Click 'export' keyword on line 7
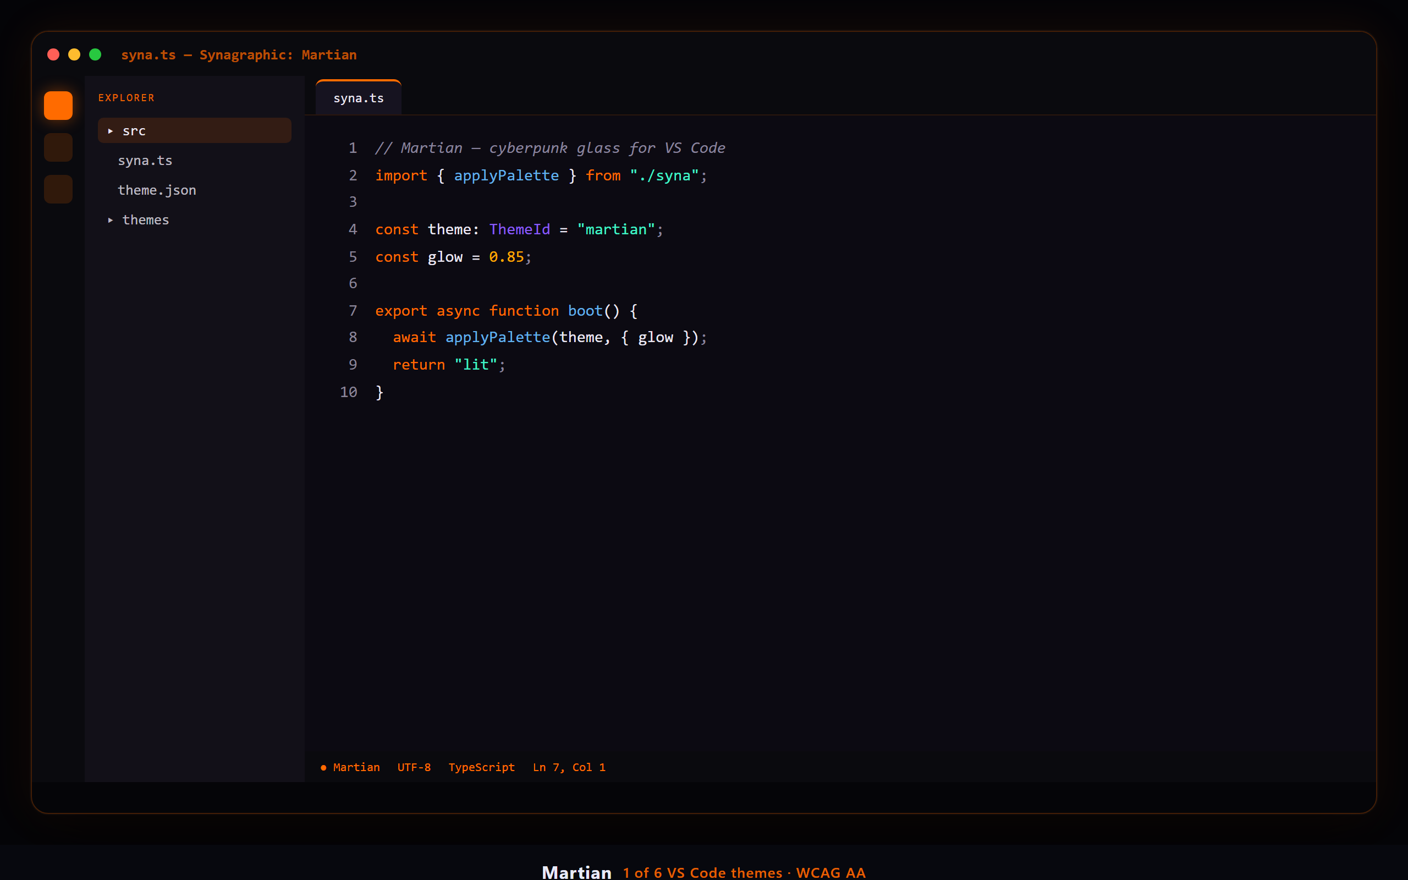The height and width of the screenshot is (880, 1408). click(x=401, y=311)
